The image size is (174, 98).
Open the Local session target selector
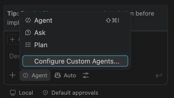tap(21, 93)
